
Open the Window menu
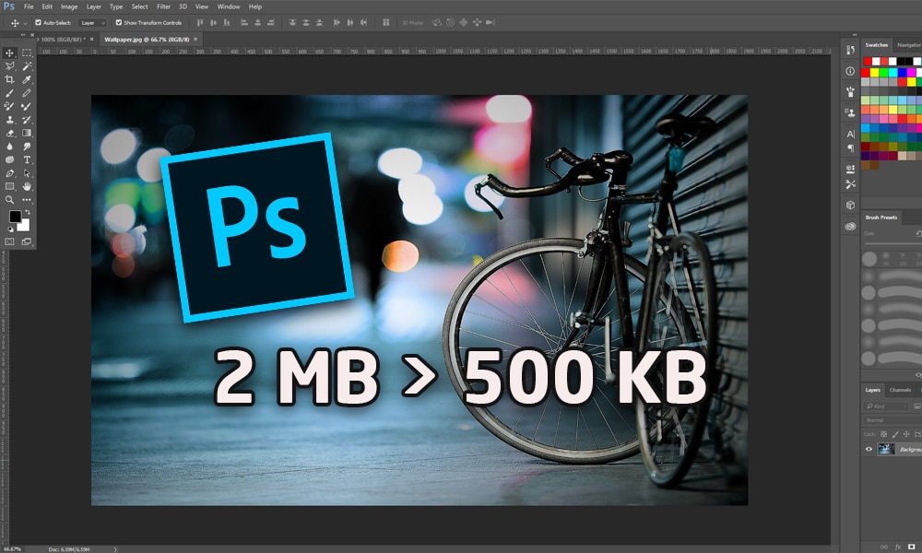click(229, 7)
